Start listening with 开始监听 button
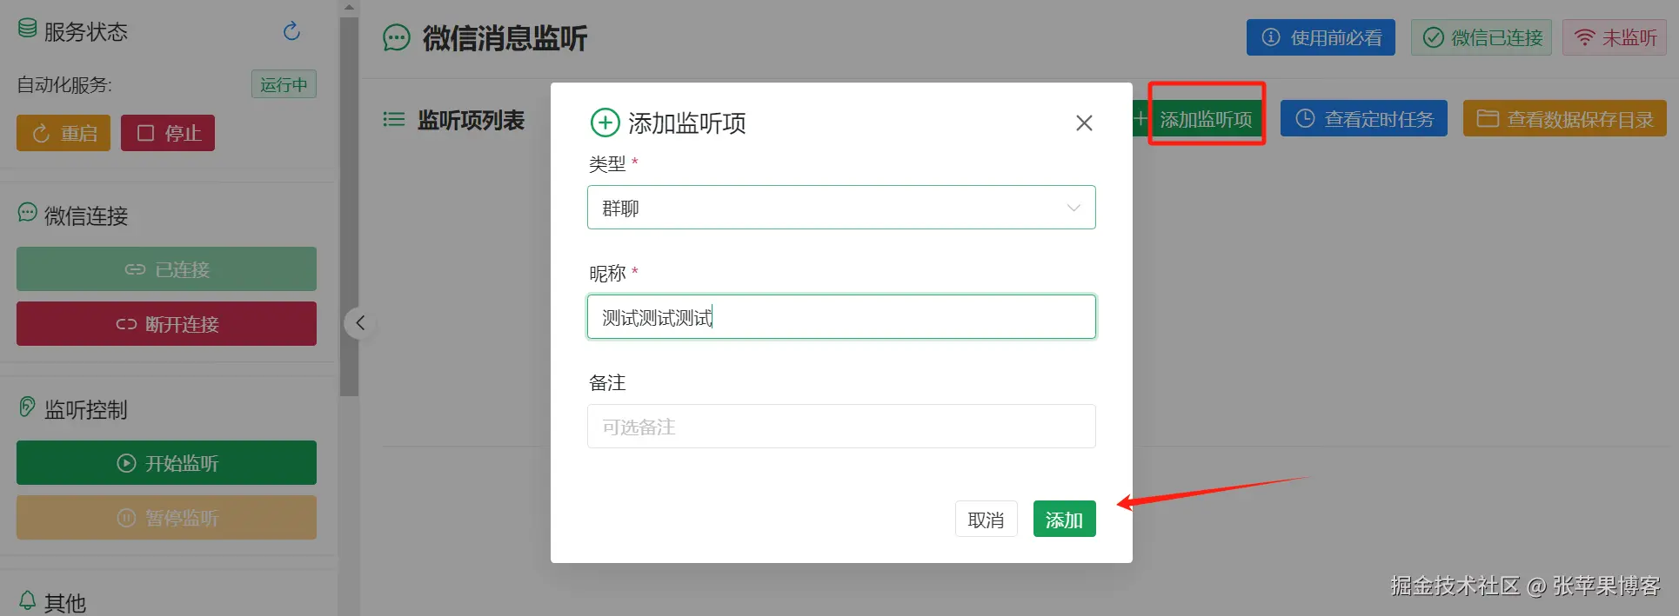This screenshot has height=616, width=1679. tap(166, 463)
